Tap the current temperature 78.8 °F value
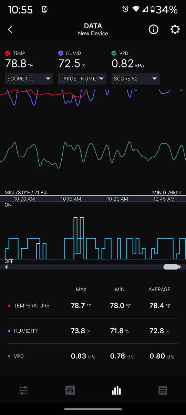The width and height of the screenshot is (186, 415). [x=19, y=64]
